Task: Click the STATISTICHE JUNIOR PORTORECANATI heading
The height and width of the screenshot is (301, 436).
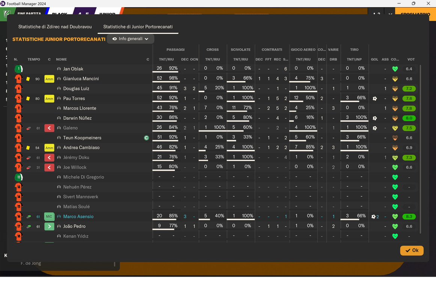Action: [x=59, y=39]
